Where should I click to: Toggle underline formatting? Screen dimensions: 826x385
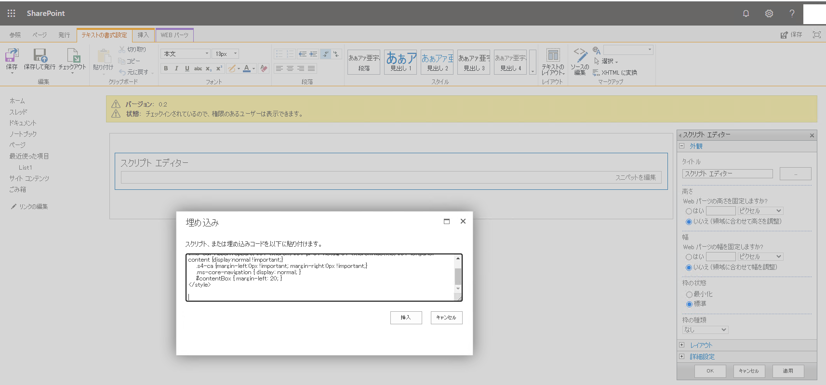tap(187, 68)
